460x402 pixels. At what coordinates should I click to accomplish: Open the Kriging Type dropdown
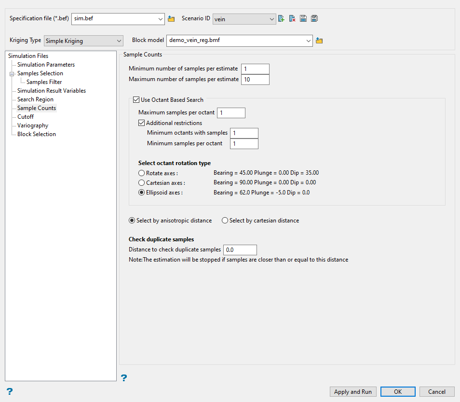[83, 41]
